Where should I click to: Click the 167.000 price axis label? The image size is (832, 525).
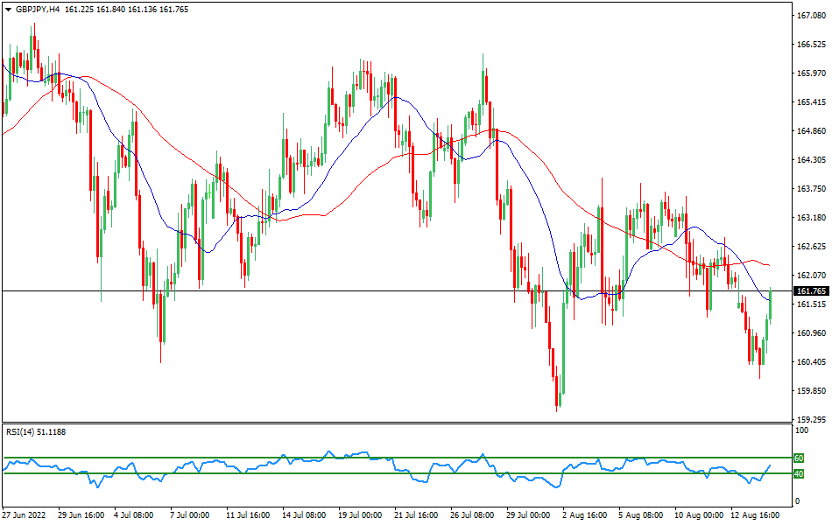[810, 13]
